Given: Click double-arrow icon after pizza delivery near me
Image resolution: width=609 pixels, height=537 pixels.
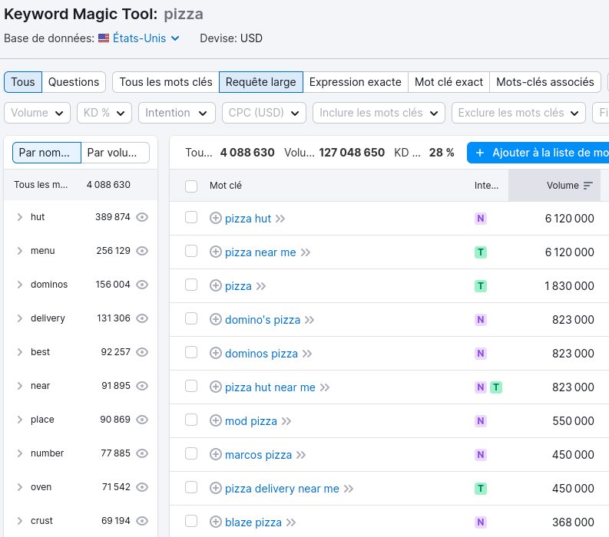Looking at the screenshot, I should point(349,489).
